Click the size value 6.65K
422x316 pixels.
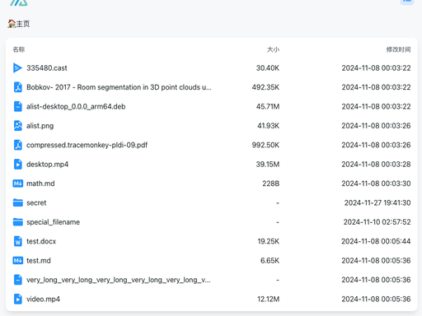(270, 261)
